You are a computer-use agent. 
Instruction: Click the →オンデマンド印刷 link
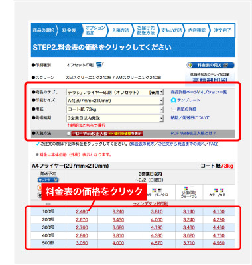150,203
